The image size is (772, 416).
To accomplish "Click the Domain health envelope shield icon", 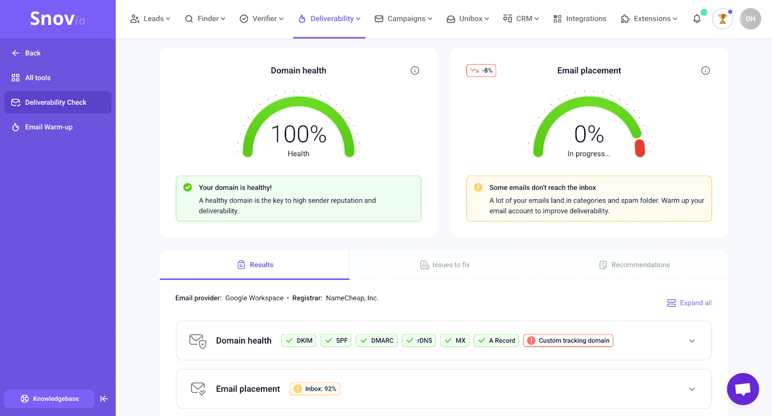I will [198, 341].
